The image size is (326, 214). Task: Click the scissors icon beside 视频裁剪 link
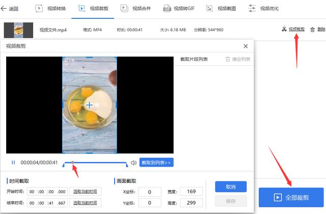[x=284, y=29]
